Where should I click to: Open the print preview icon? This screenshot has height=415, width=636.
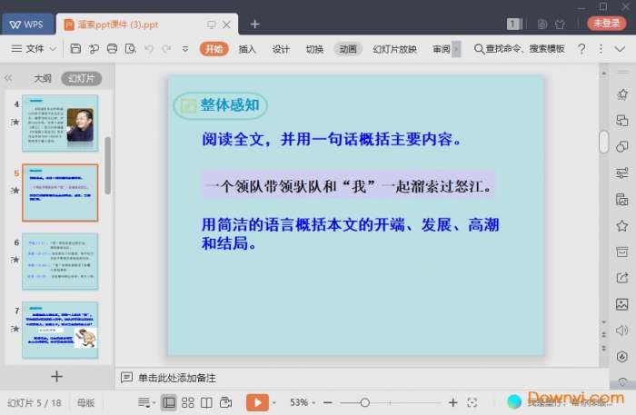coord(130,49)
